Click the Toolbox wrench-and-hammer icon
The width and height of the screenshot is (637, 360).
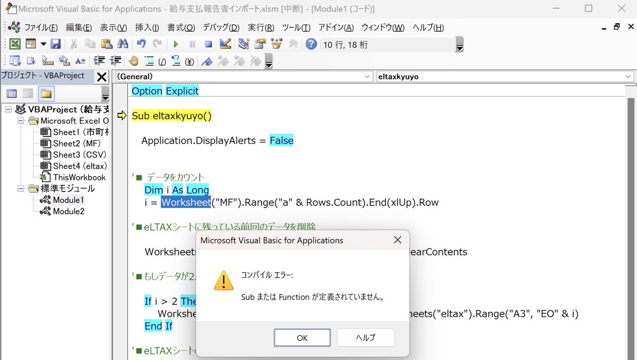292,44
